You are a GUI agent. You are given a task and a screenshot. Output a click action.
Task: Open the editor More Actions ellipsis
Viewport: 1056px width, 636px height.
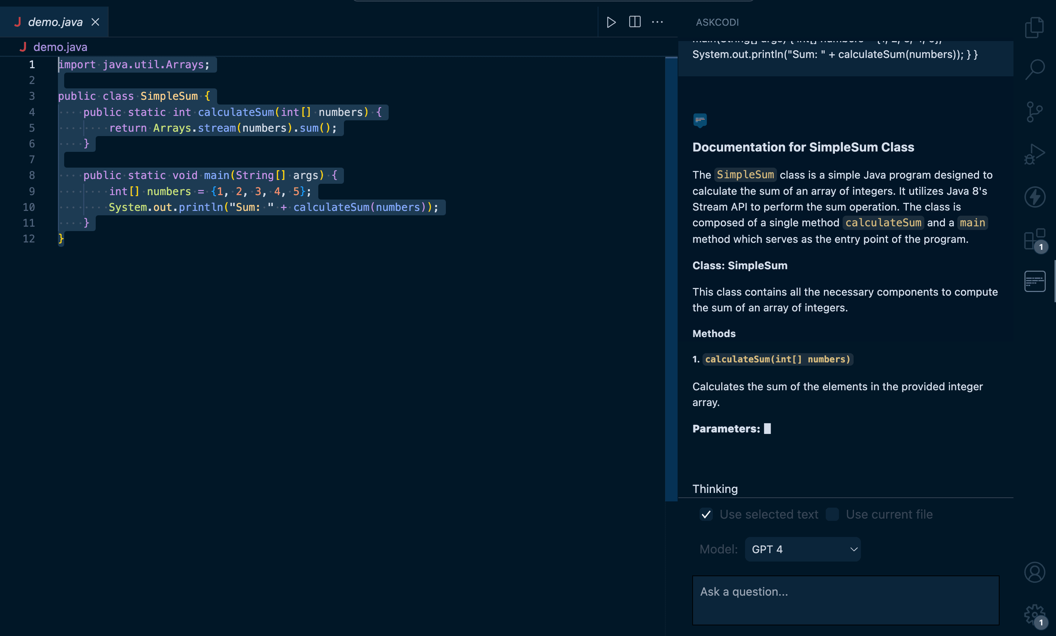tap(657, 22)
